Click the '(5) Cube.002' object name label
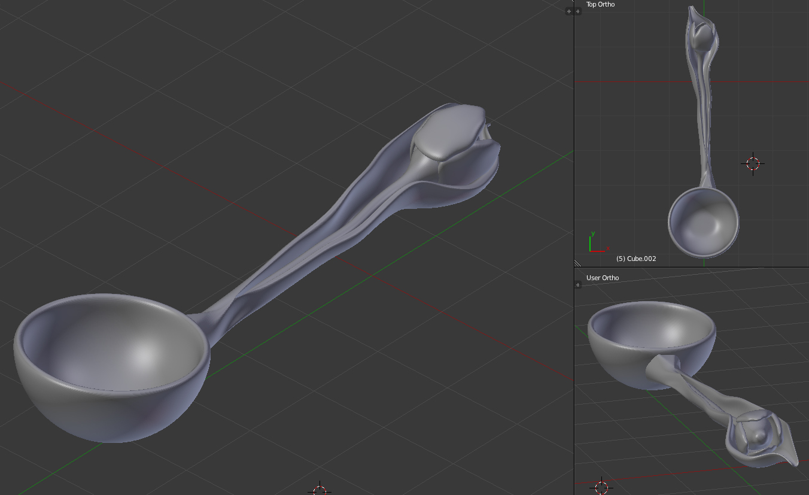809x495 pixels. click(x=636, y=259)
